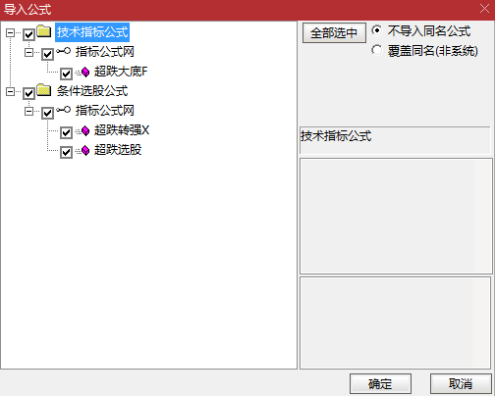The width and height of the screenshot is (496, 396).
Task: Click the magenta cube icon of 超跌大底F
Action: pyautogui.click(x=85, y=72)
